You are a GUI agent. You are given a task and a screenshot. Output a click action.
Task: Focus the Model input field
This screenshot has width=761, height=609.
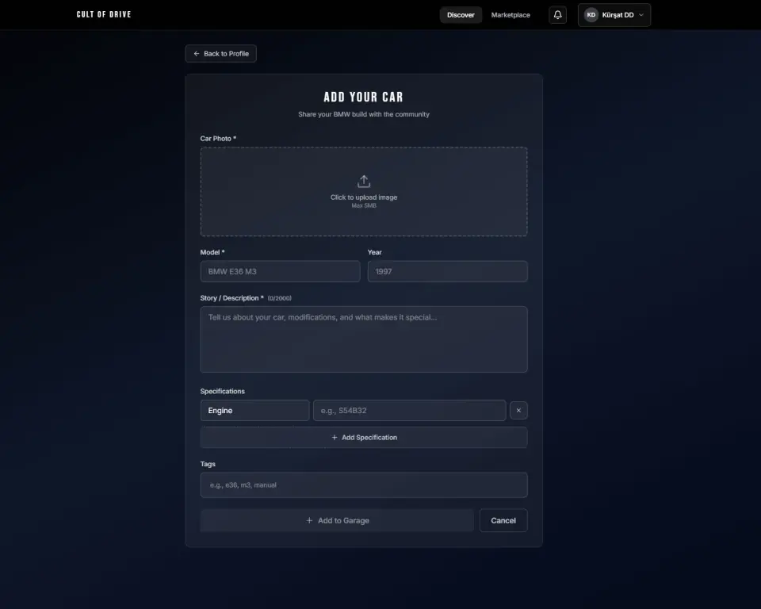[280, 271]
